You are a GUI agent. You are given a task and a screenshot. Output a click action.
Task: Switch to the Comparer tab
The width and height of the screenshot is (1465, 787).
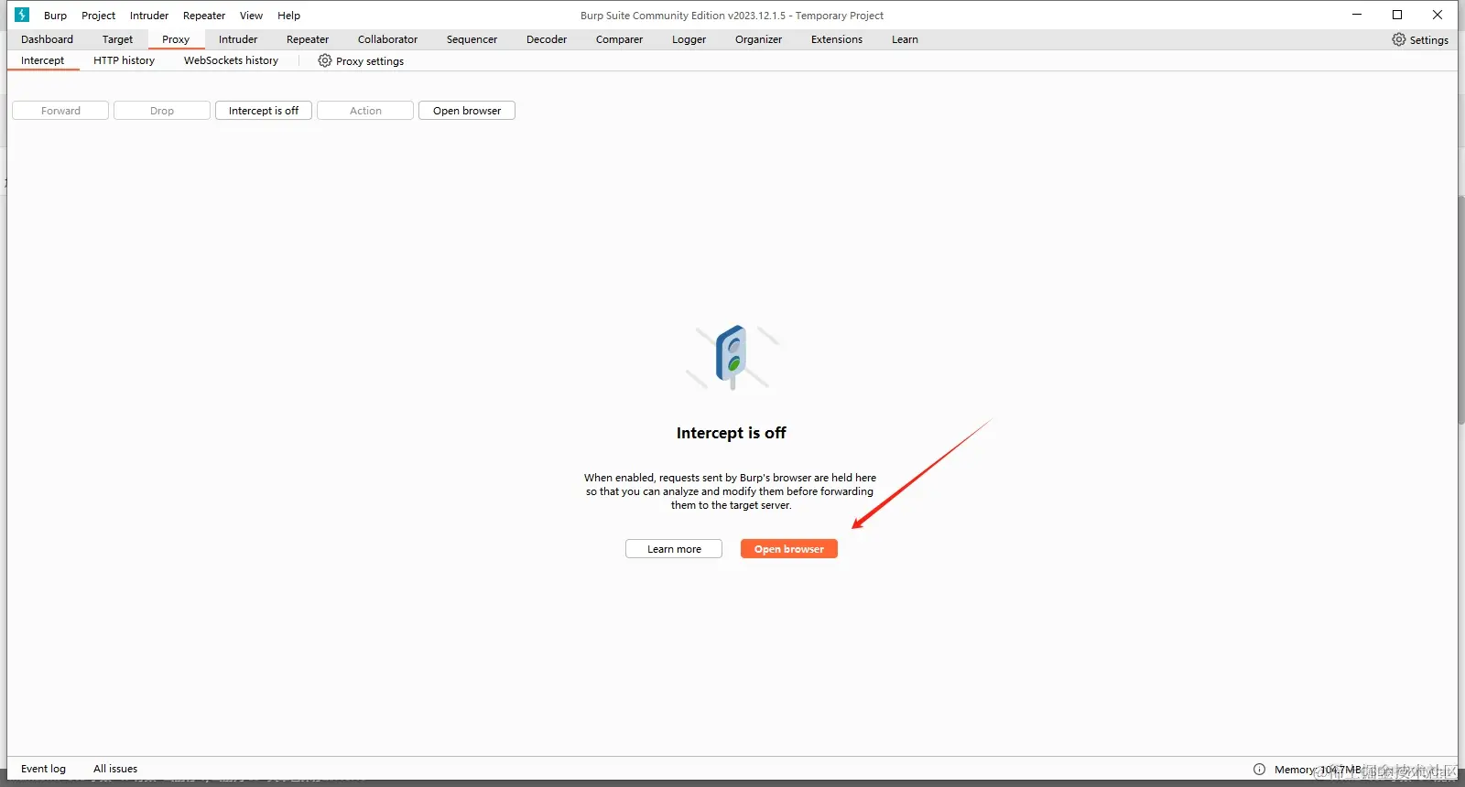(x=619, y=39)
